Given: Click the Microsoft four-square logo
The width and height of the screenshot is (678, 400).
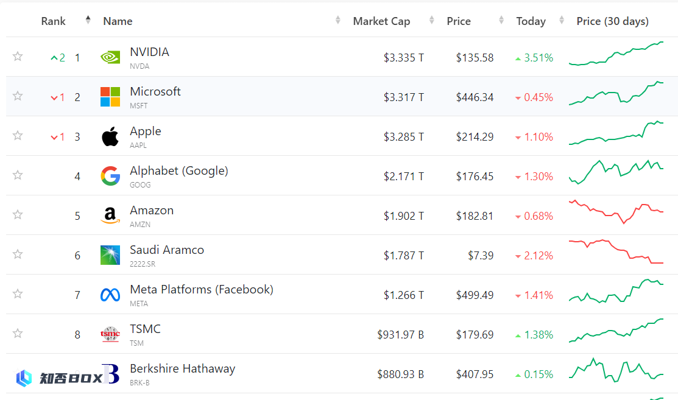Looking at the screenshot, I should click(x=110, y=97).
